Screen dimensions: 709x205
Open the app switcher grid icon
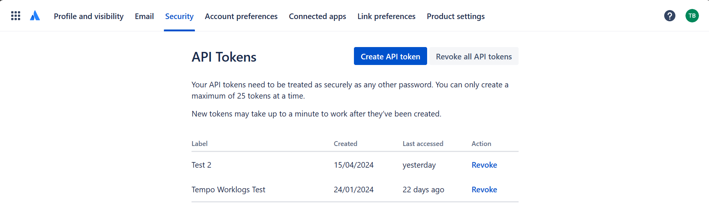coord(16,16)
